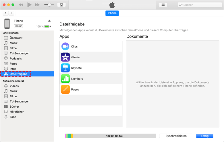Viewport: 224px width, 142px height.
Task: Click the play button in toolbar
Action: coord(29,5)
